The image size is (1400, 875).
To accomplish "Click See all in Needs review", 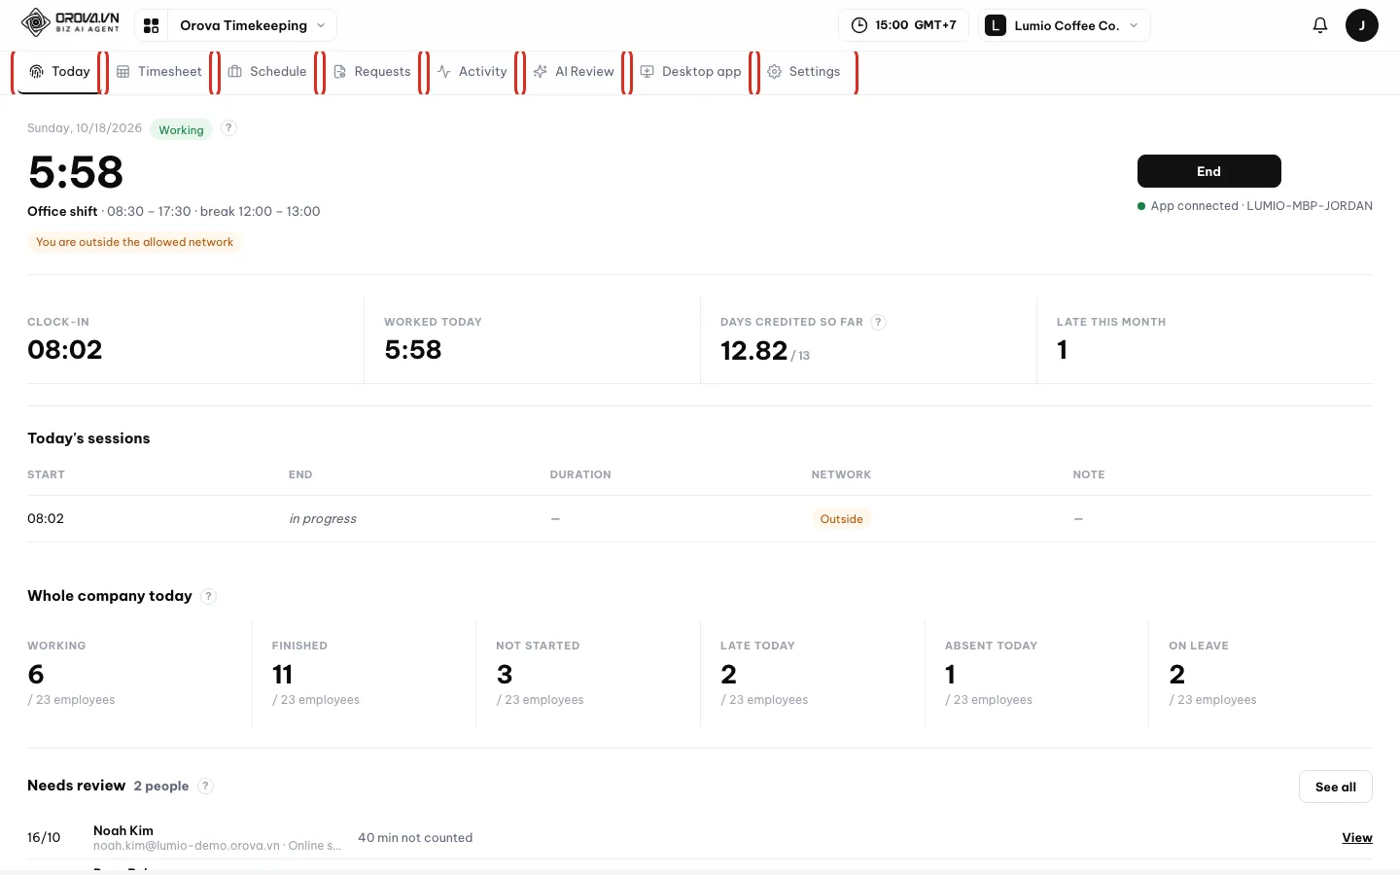I will (1335, 787).
